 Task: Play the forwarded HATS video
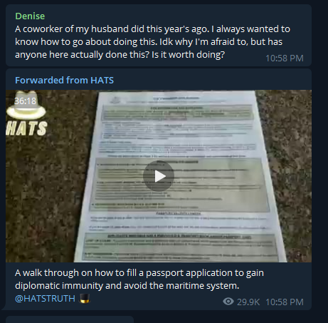(x=159, y=176)
